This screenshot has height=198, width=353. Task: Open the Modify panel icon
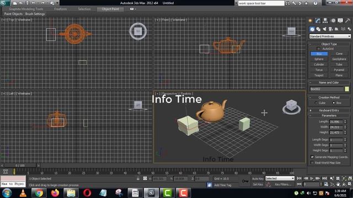(318, 21)
